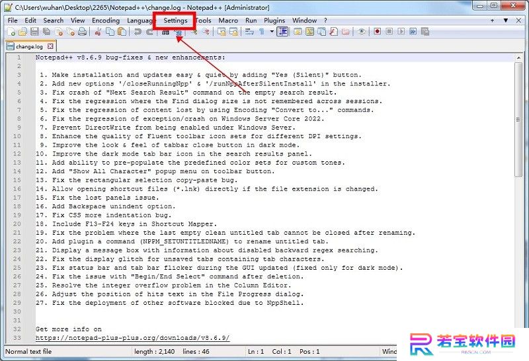Open the Document Map panel icon
Screen dimensions: 529x361
point(309,32)
